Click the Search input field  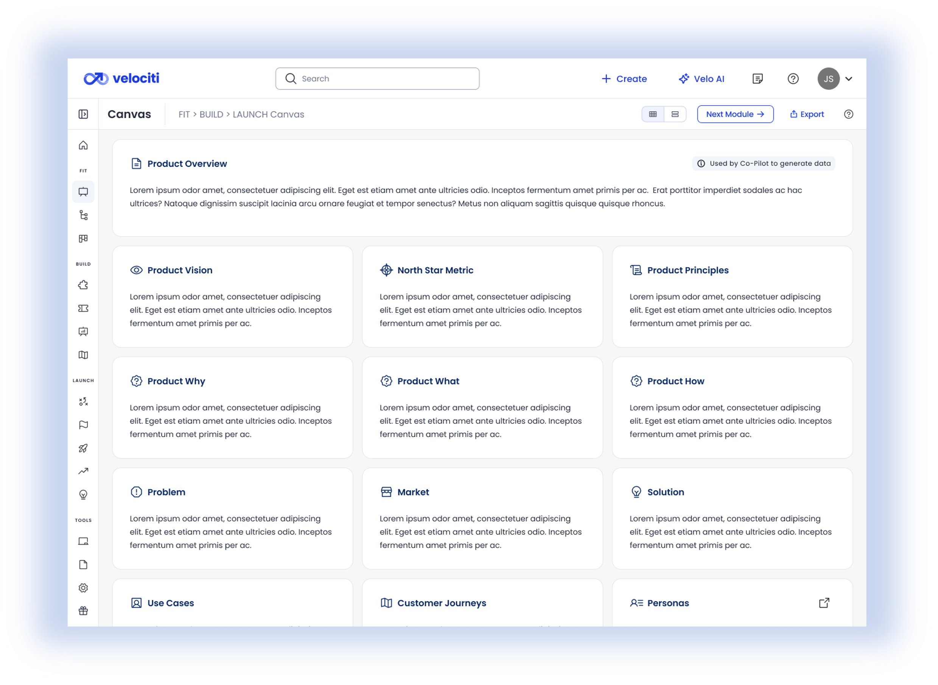(x=377, y=79)
